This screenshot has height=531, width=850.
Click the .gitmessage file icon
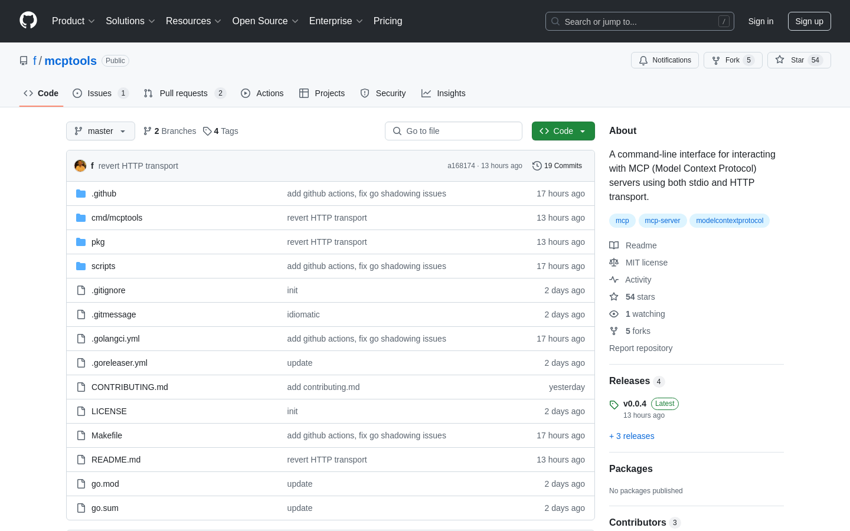pos(81,314)
